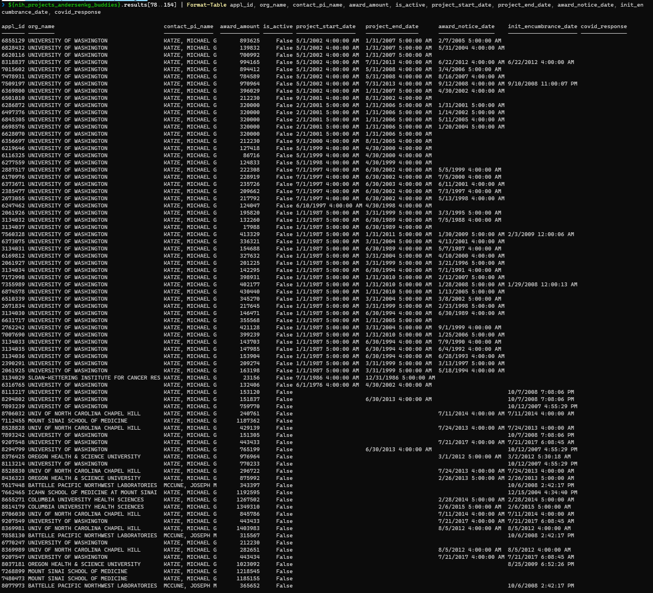Click COLUMBIA UNIVERSITY HEALTH SCIENCES in row 8814179
This screenshot has height=593, width=653.
point(86,507)
